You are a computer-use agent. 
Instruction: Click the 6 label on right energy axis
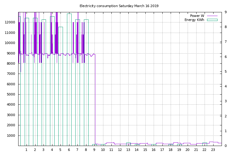click(226, 57)
